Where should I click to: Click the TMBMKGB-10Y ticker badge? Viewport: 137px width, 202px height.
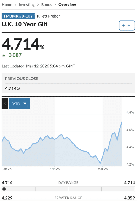click(x=18, y=16)
